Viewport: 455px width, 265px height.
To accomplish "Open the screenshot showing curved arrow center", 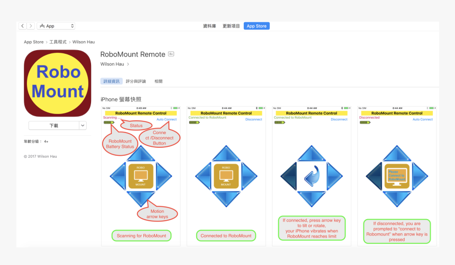I will pyautogui.click(x=312, y=176).
